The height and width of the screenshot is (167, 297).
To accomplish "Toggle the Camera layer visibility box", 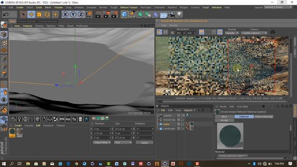I will pyautogui.click(x=178, y=116).
